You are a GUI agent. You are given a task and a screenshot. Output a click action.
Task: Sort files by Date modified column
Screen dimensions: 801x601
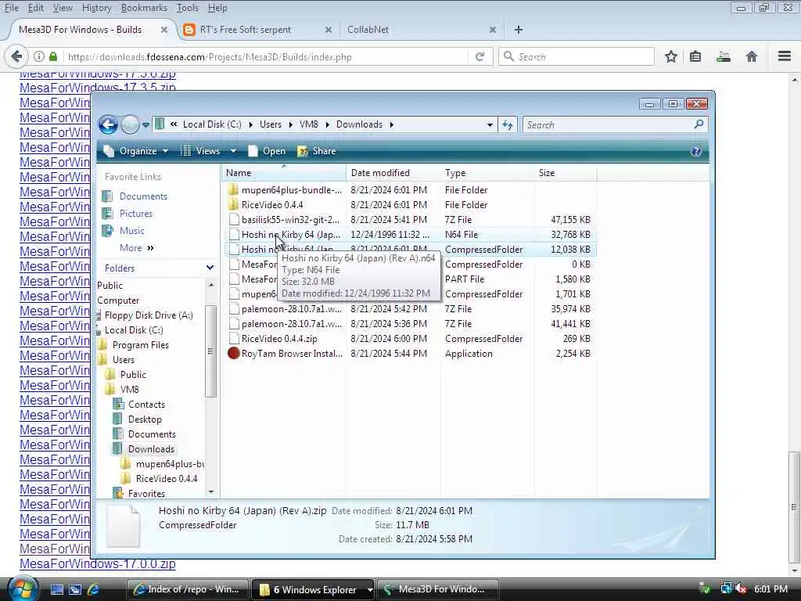393,173
